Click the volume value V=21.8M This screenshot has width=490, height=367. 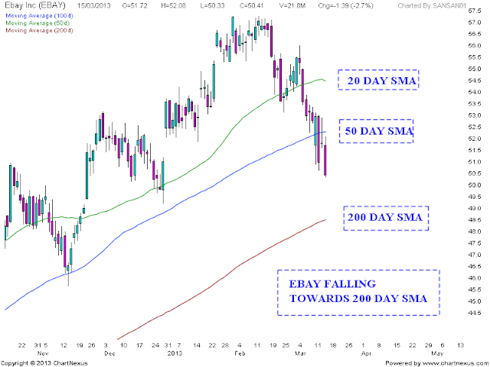pyautogui.click(x=292, y=5)
